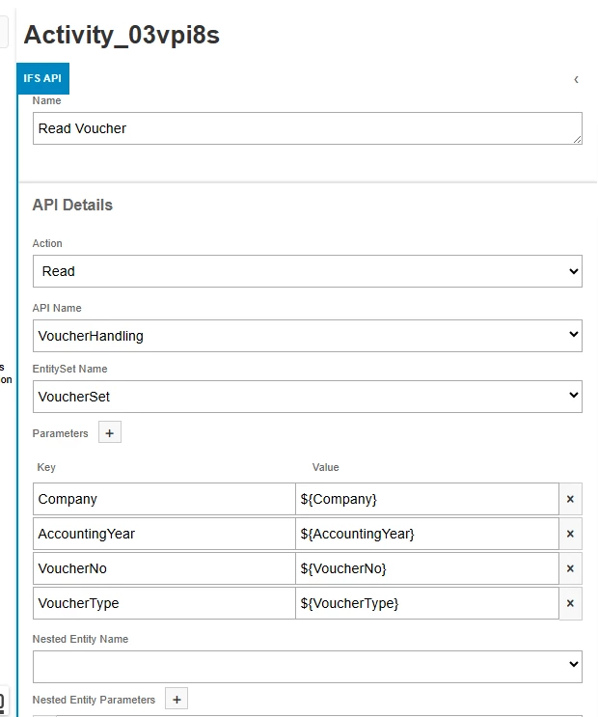Open the EntitySet Name dropdown
The image size is (598, 717).
tap(307, 396)
